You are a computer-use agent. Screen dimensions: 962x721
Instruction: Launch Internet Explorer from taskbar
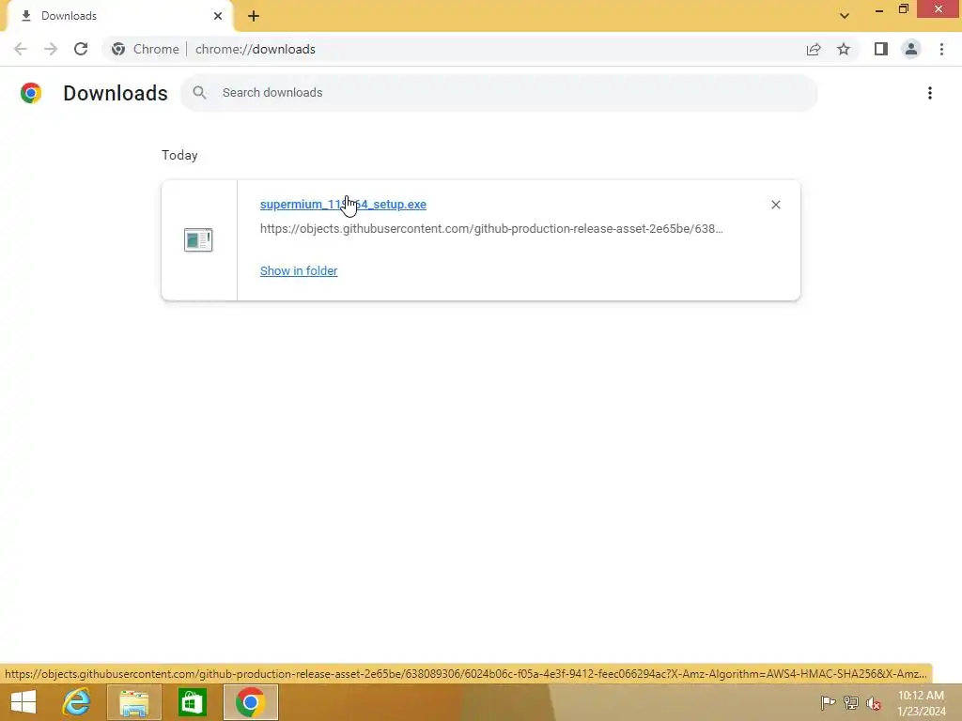coord(77,702)
